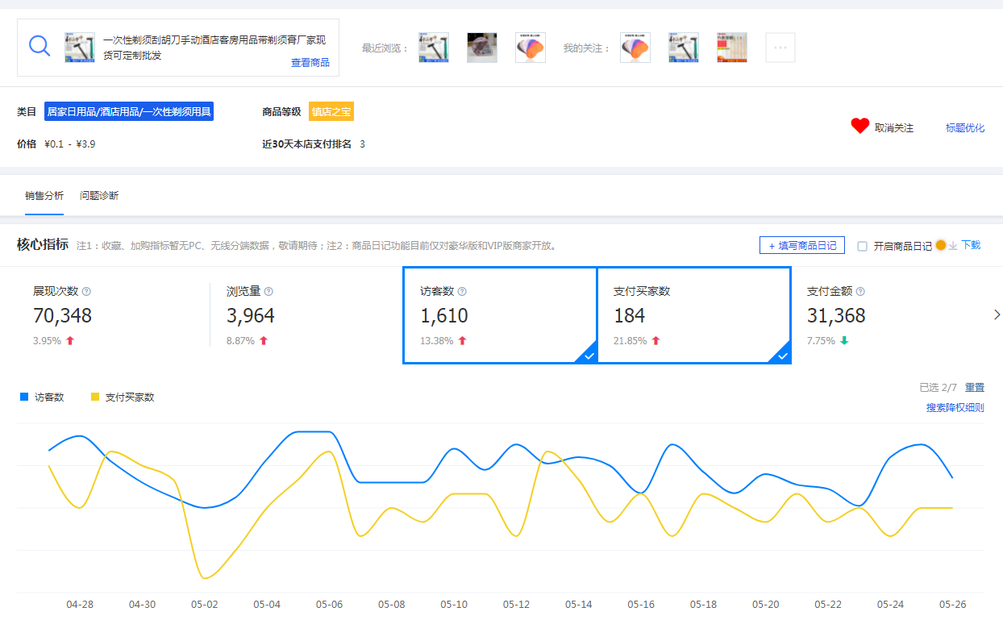Screen dimensions: 1003x620
Task: Select the 展现次数 metric card
Action: pyautogui.click(x=113, y=315)
